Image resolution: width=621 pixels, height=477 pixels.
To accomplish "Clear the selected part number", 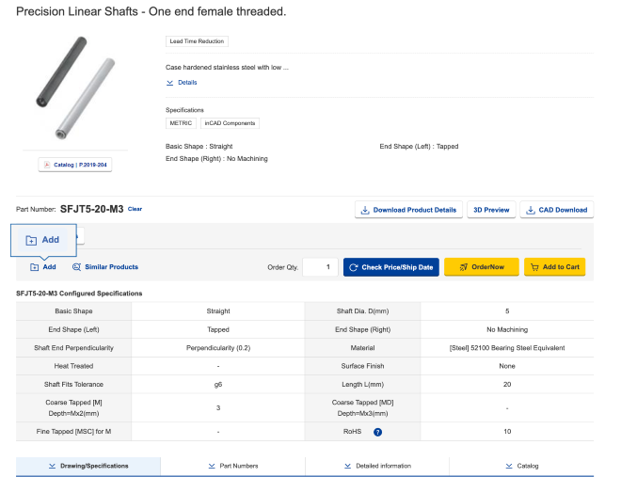I will [x=135, y=209].
